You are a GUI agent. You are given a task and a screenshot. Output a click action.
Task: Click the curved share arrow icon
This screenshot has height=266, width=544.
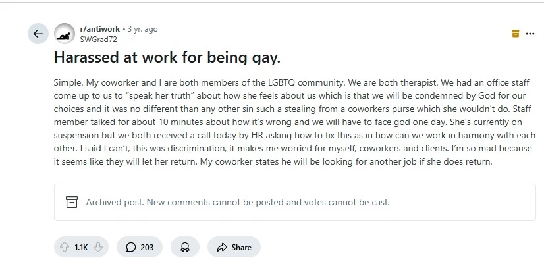(x=222, y=247)
